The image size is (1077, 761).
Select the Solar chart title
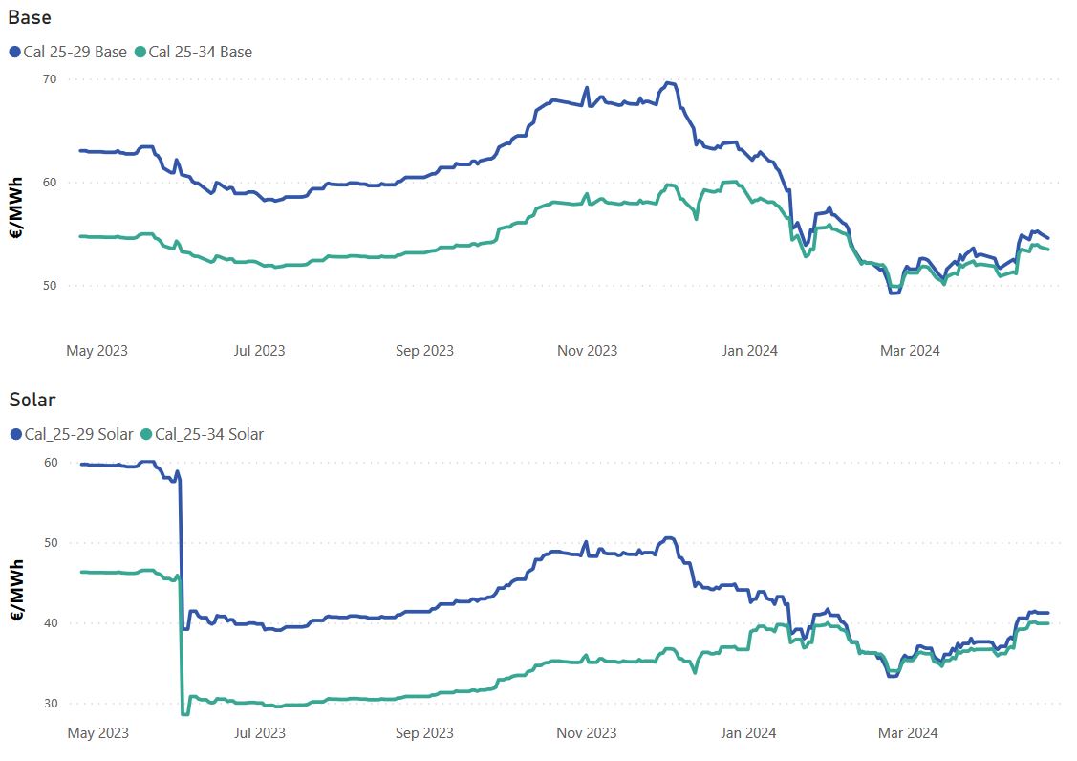32,401
